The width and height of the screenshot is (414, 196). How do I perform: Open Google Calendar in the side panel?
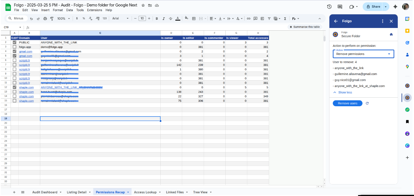[407, 19]
